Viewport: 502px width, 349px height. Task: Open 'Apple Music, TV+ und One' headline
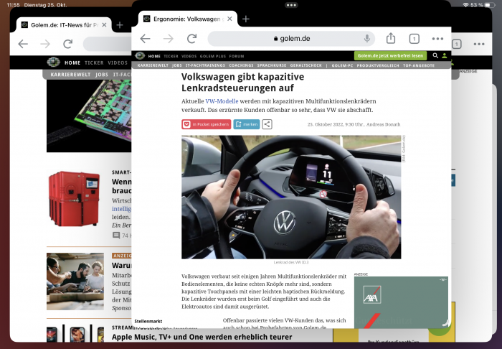pos(202,337)
